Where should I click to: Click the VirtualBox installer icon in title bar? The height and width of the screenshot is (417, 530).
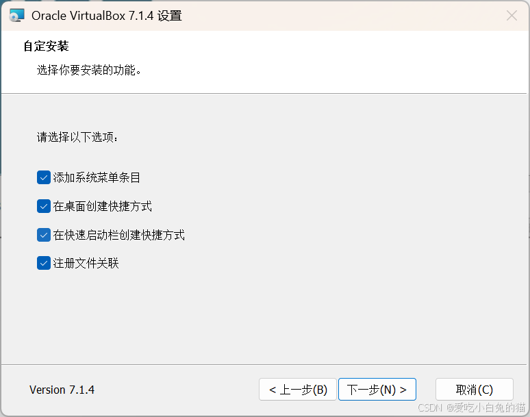[x=17, y=16]
